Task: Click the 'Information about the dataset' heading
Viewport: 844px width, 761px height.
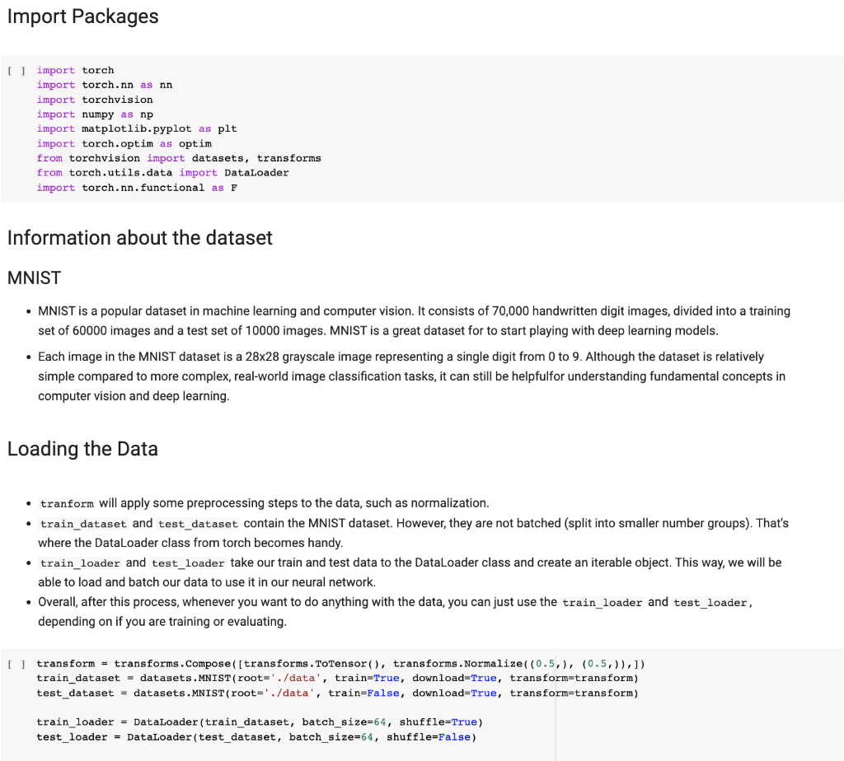Action: (x=140, y=238)
